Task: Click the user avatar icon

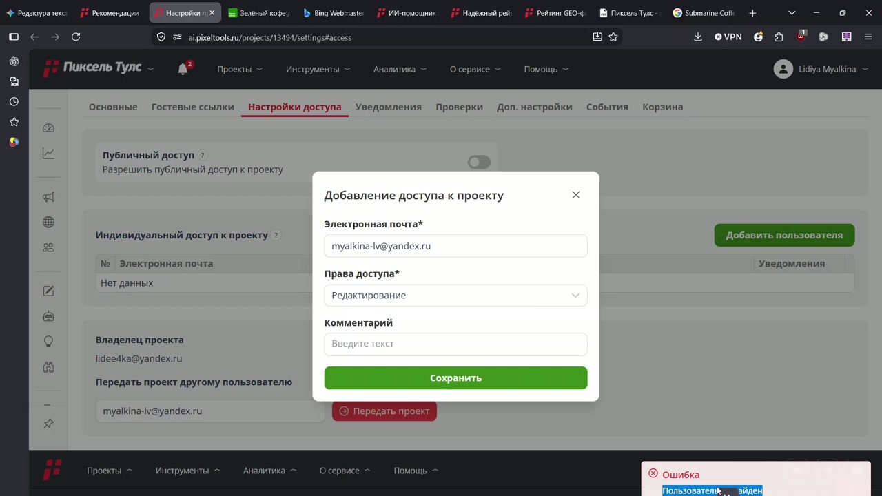Action: pyautogui.click(x=783, y=69)
